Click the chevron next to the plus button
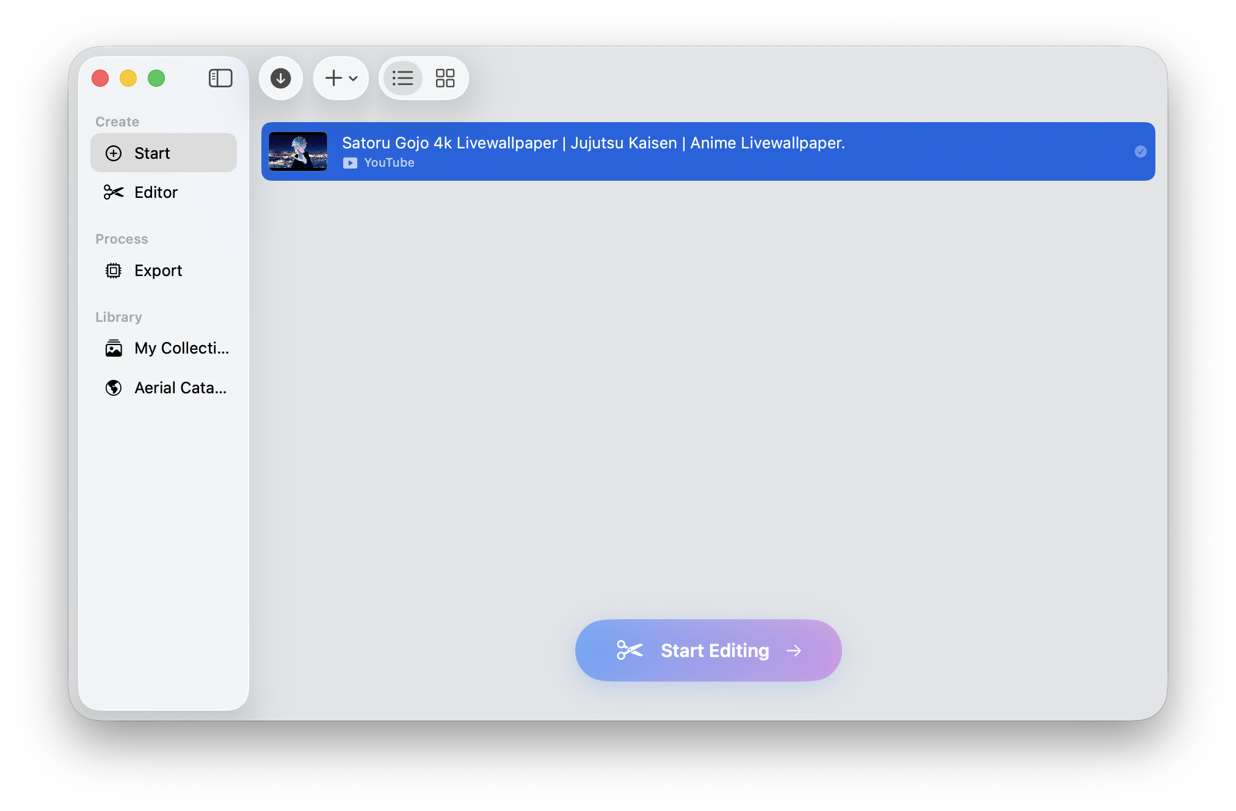Screen dimensions: 1236x811 point(353,79)
